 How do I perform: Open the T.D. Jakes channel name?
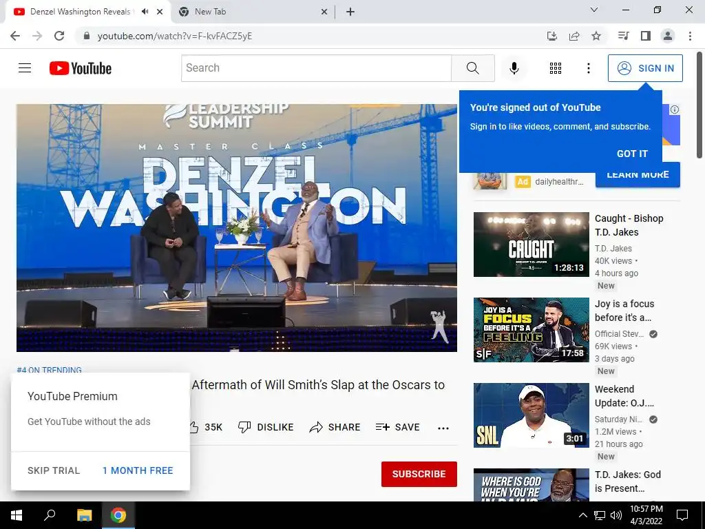(613, 248)
